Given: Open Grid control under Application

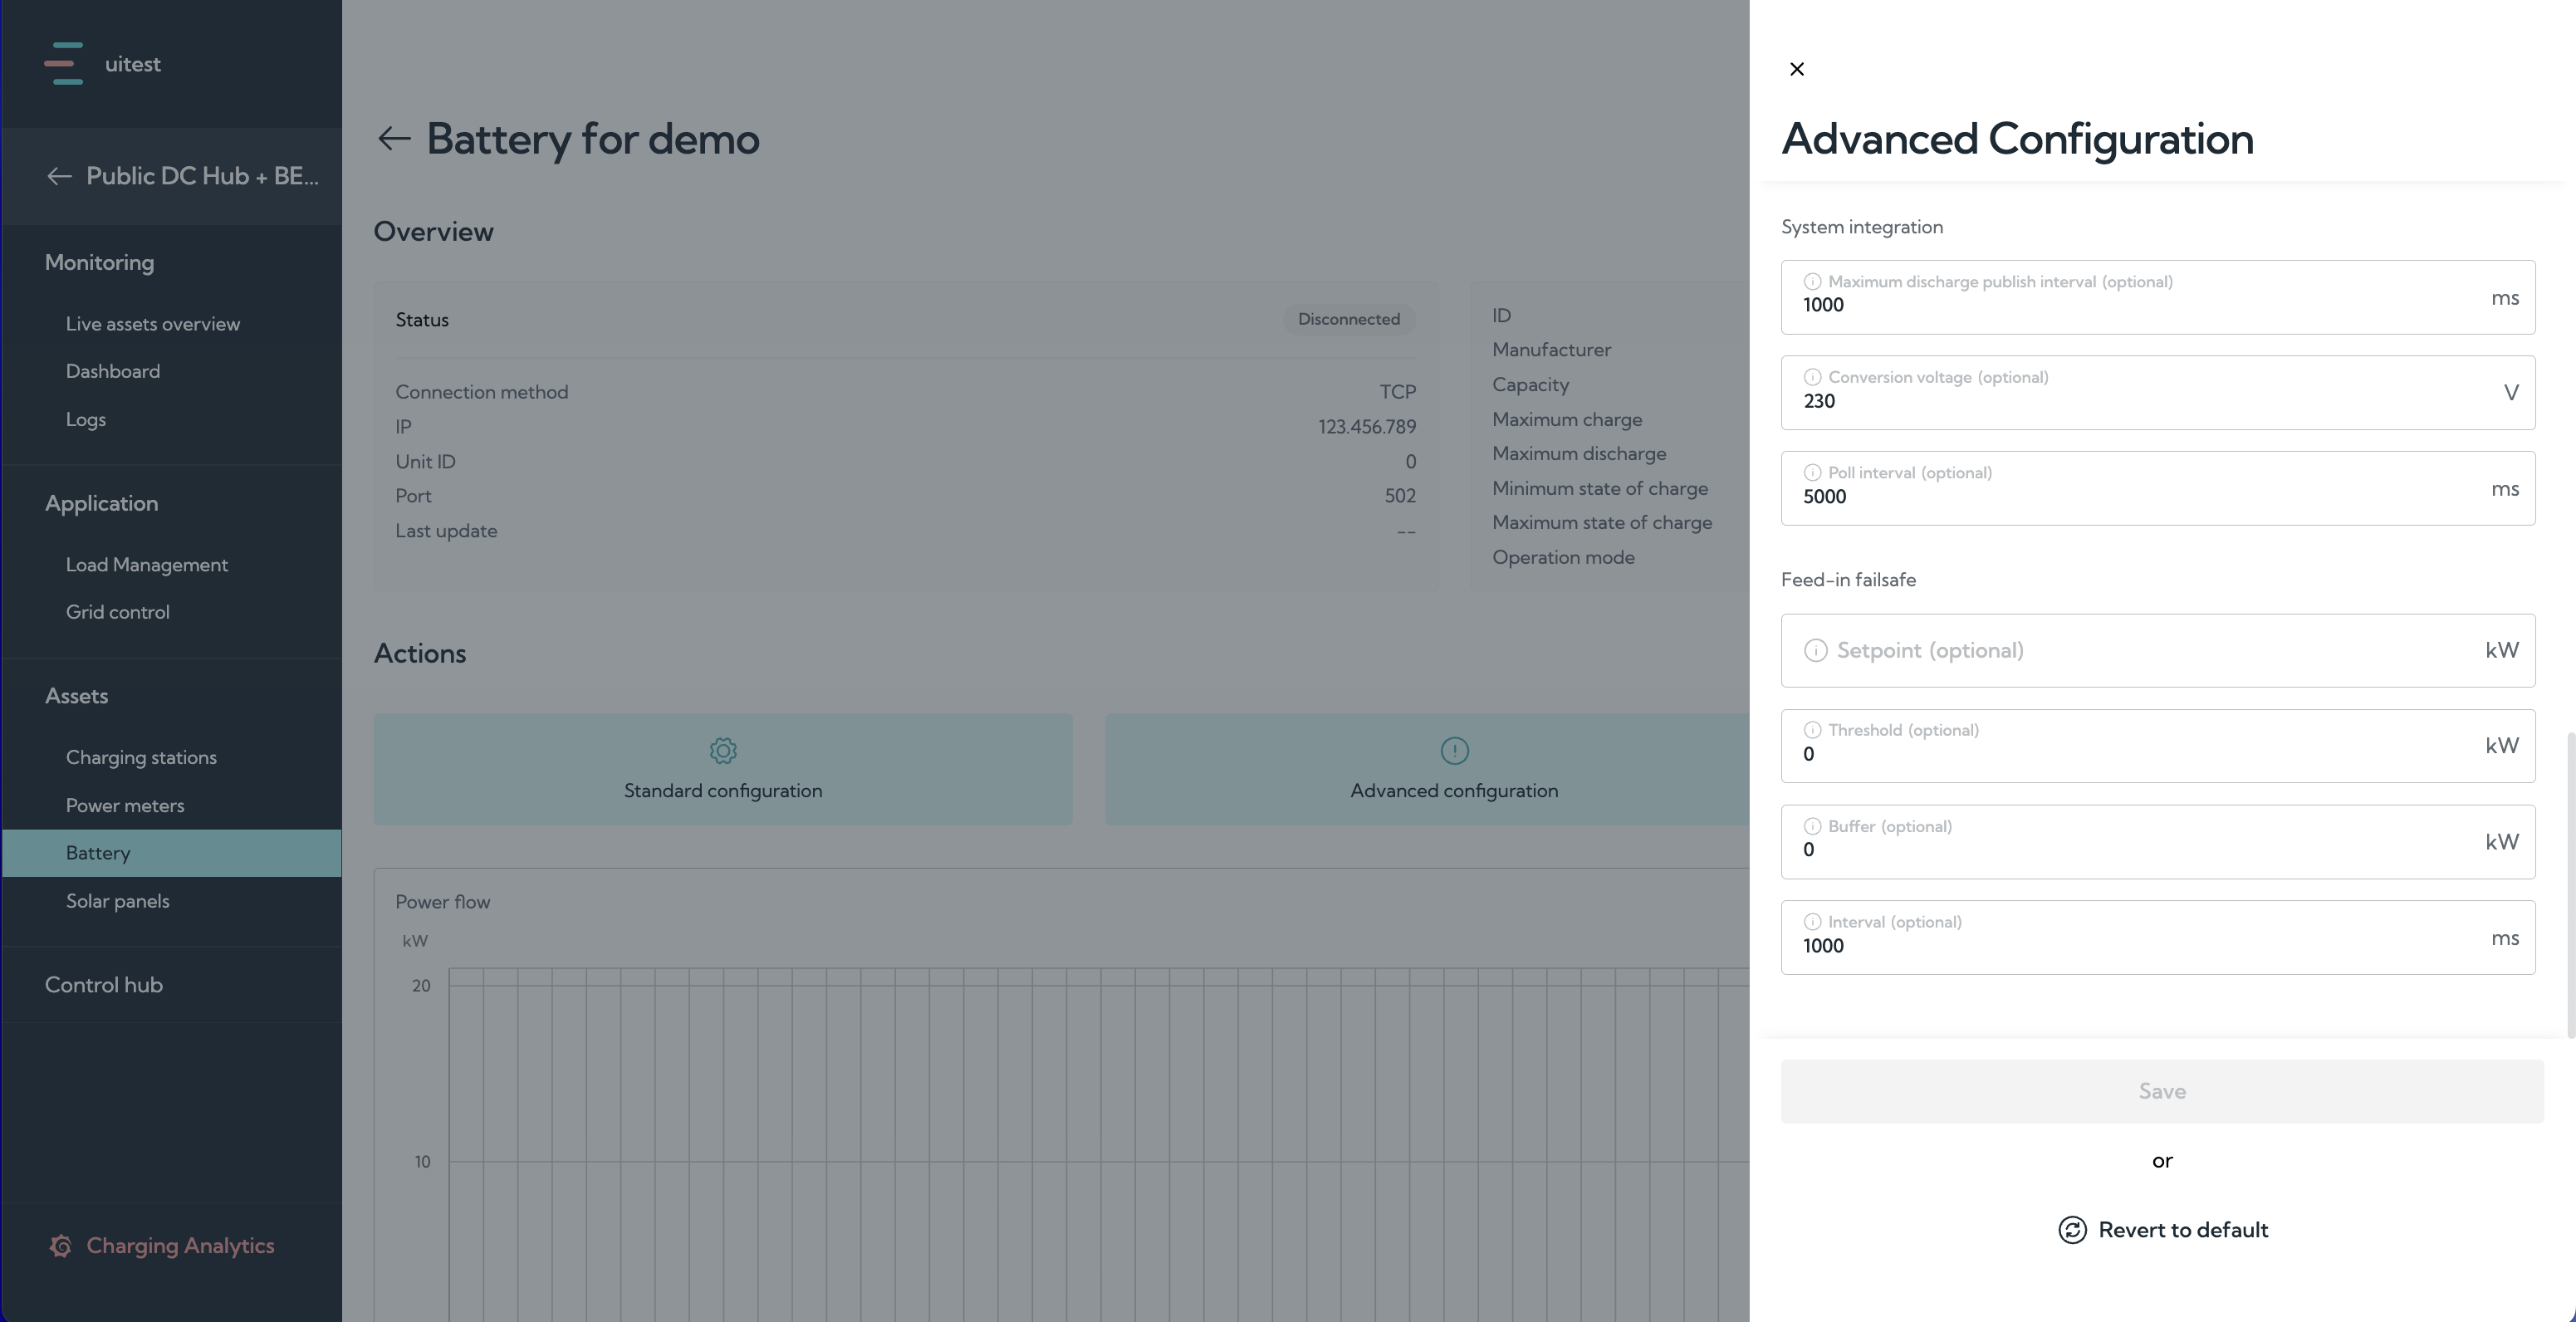Looking at the screenshot, I should (x=118, y=612).
